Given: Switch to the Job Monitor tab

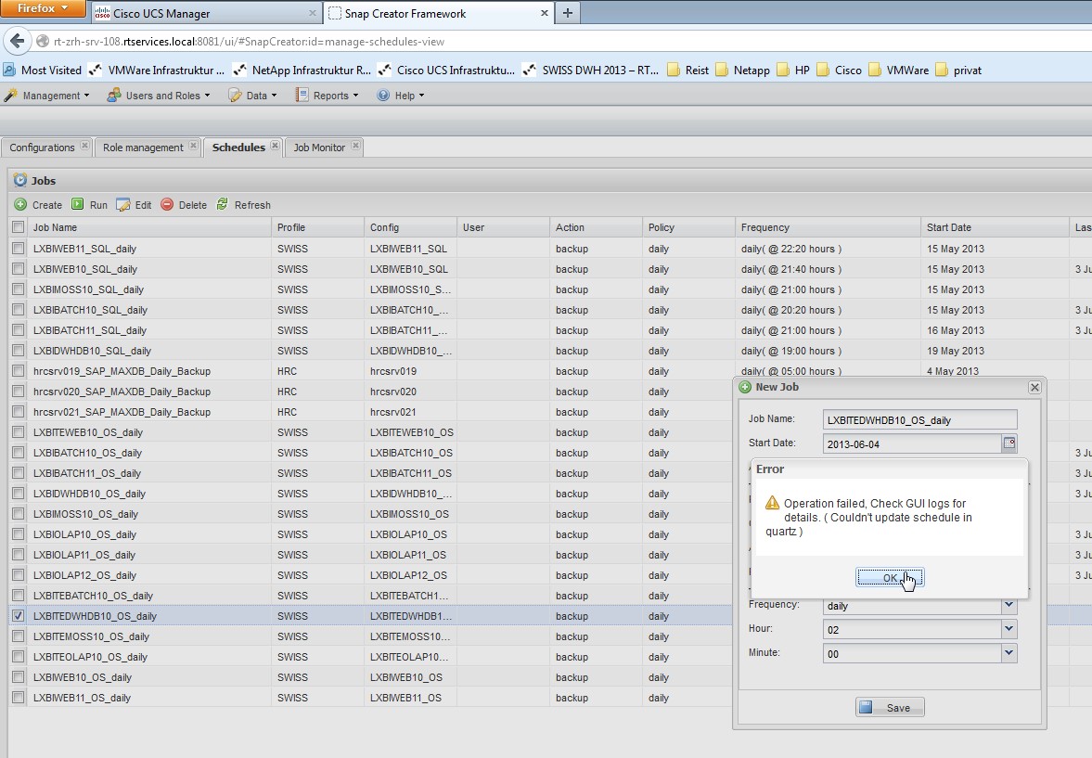Looking at the screenshot, I should [318, 148].
